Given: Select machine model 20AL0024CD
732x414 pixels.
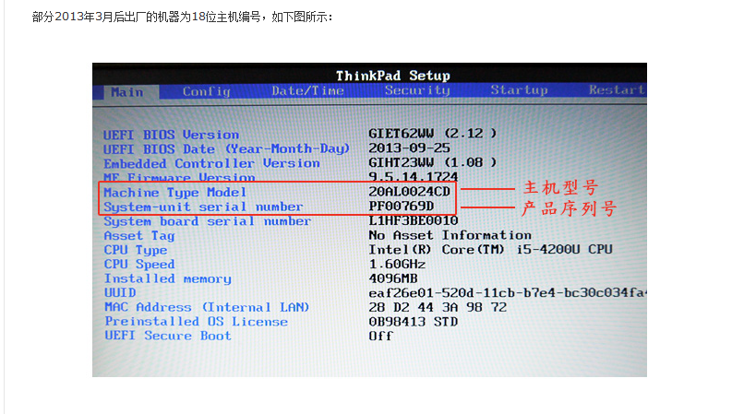Looking at the screenshot, I should pyautogui.click(x=409, y=191).
